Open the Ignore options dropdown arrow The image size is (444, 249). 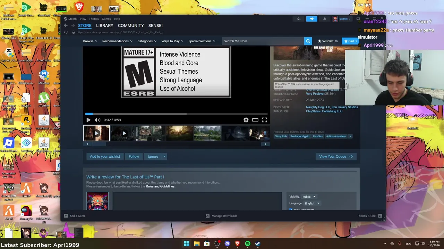(x=164, y=157)
